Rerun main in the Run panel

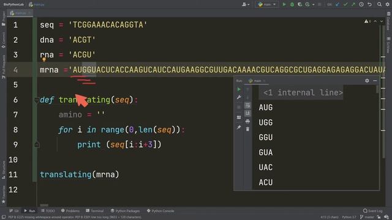[x=239, y=89]
